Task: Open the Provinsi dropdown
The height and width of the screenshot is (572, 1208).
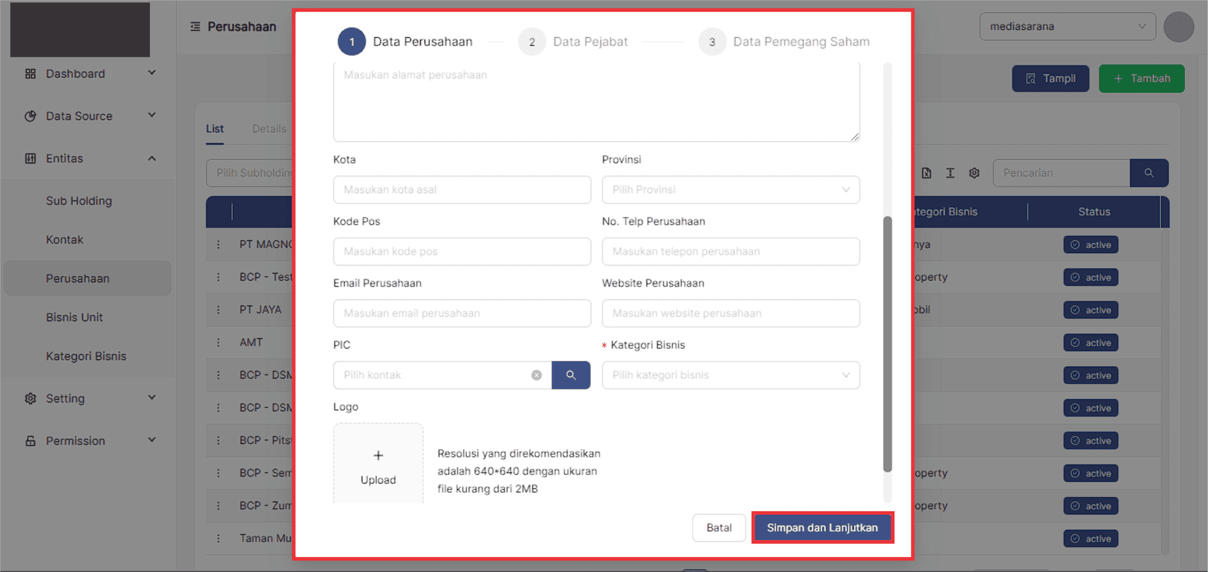Action: pos(730,190)
